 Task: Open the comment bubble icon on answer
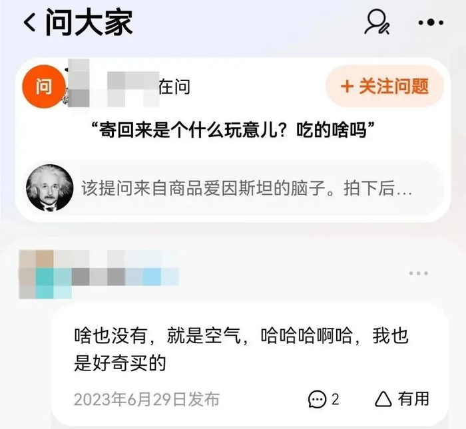tap(317, 398)
